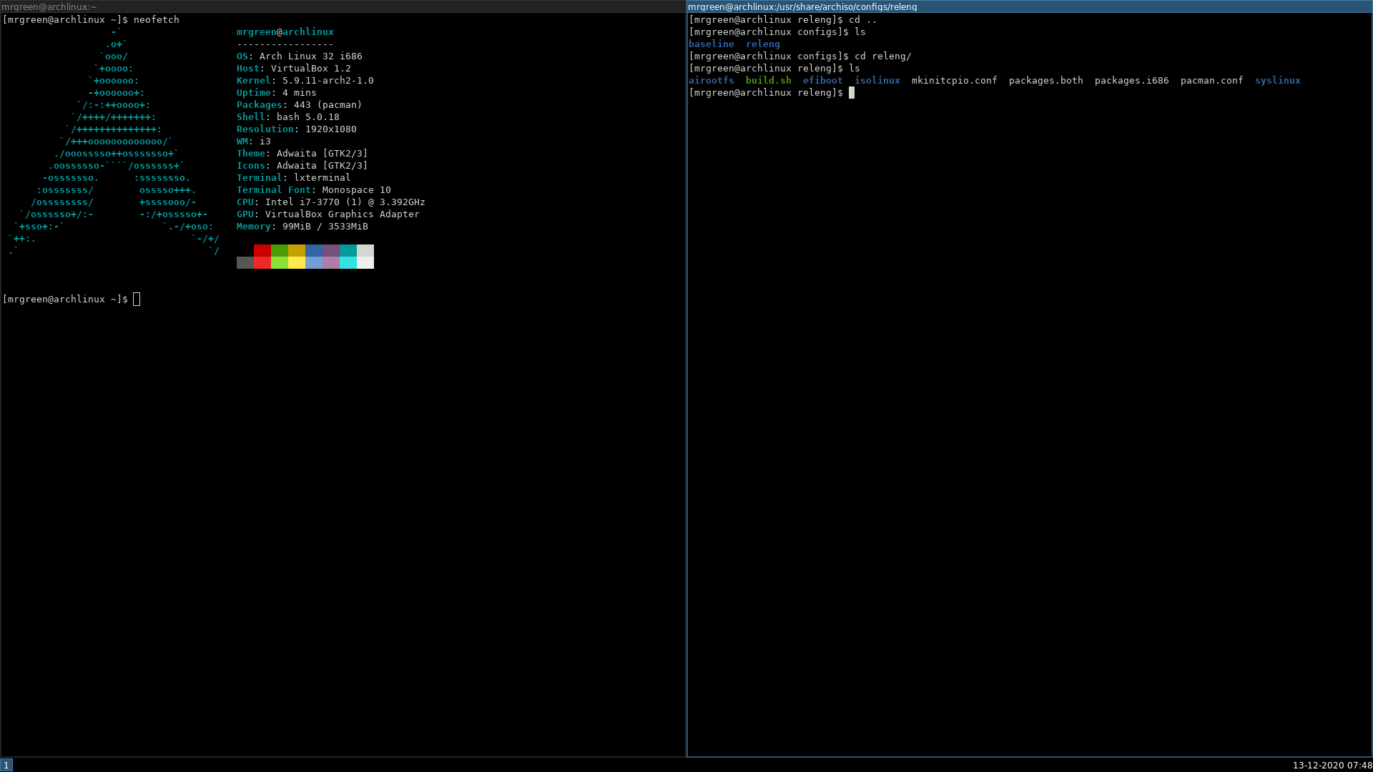Click the Kernel line 5.9.11-arch2-1.0
This screenshot has height=772, width=1373.
coord(305,81)
